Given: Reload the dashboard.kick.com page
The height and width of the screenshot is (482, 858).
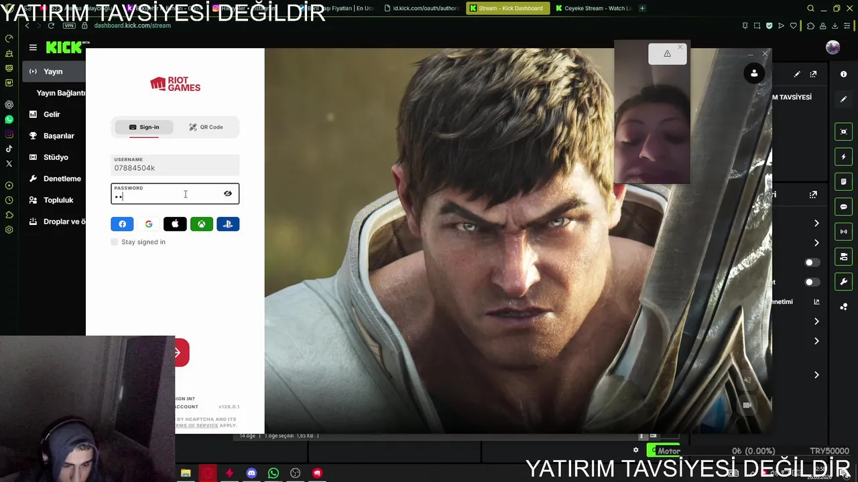Looking at the screenshot, I should pyautogui.click(x=51, y=25).
